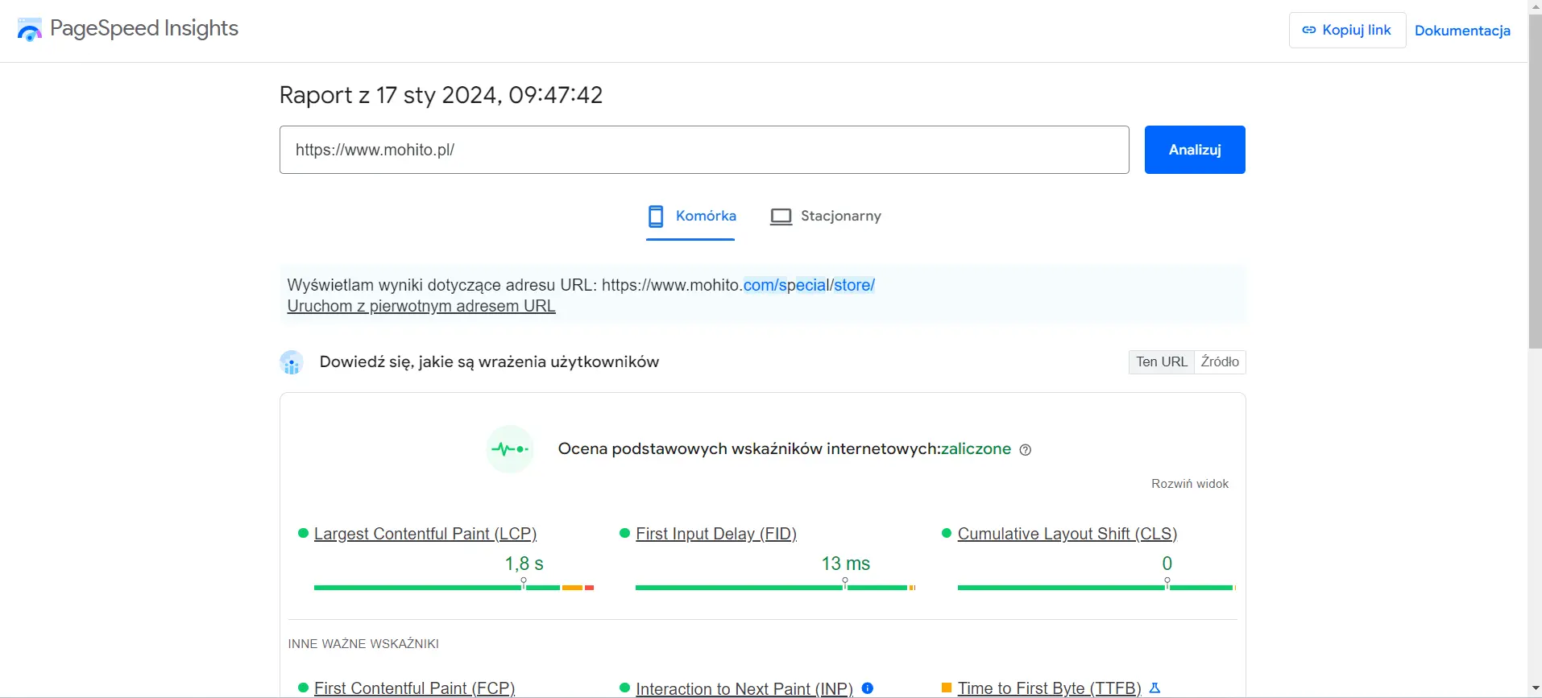Image resolution: width=1542 pixels, height=698 pixels.
Task: Click the heading Dowiedź się, jakie są wrażenia użytkowników
Action: click(x=489, y=362)
